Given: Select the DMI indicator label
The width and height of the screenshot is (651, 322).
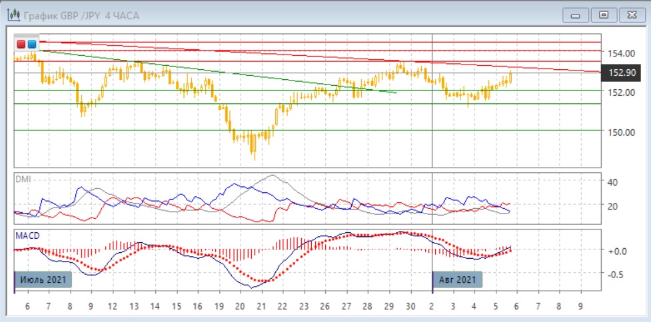Looking at the screenshot, I should pyautogui.click(x=24, y=179).
